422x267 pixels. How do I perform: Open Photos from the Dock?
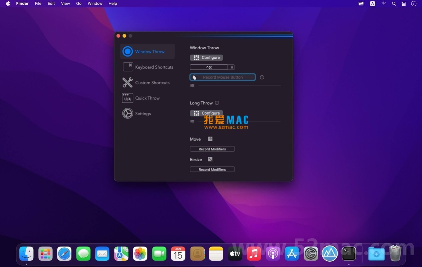[140, 254]
